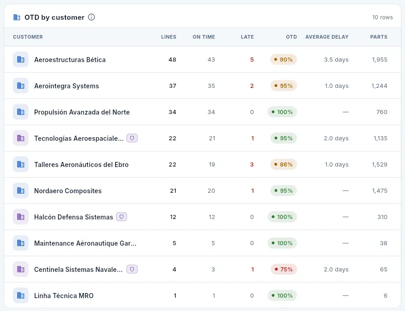Click the Tecnologías Aeroespaciale… purple building icon

click(x=21, y=138)
